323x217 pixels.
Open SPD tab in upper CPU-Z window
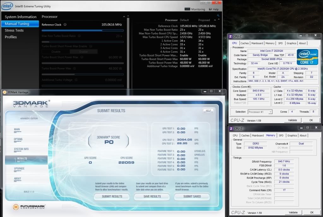[280, 43]
